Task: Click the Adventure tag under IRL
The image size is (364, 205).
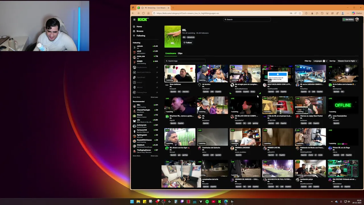Action: click(191, 37)
